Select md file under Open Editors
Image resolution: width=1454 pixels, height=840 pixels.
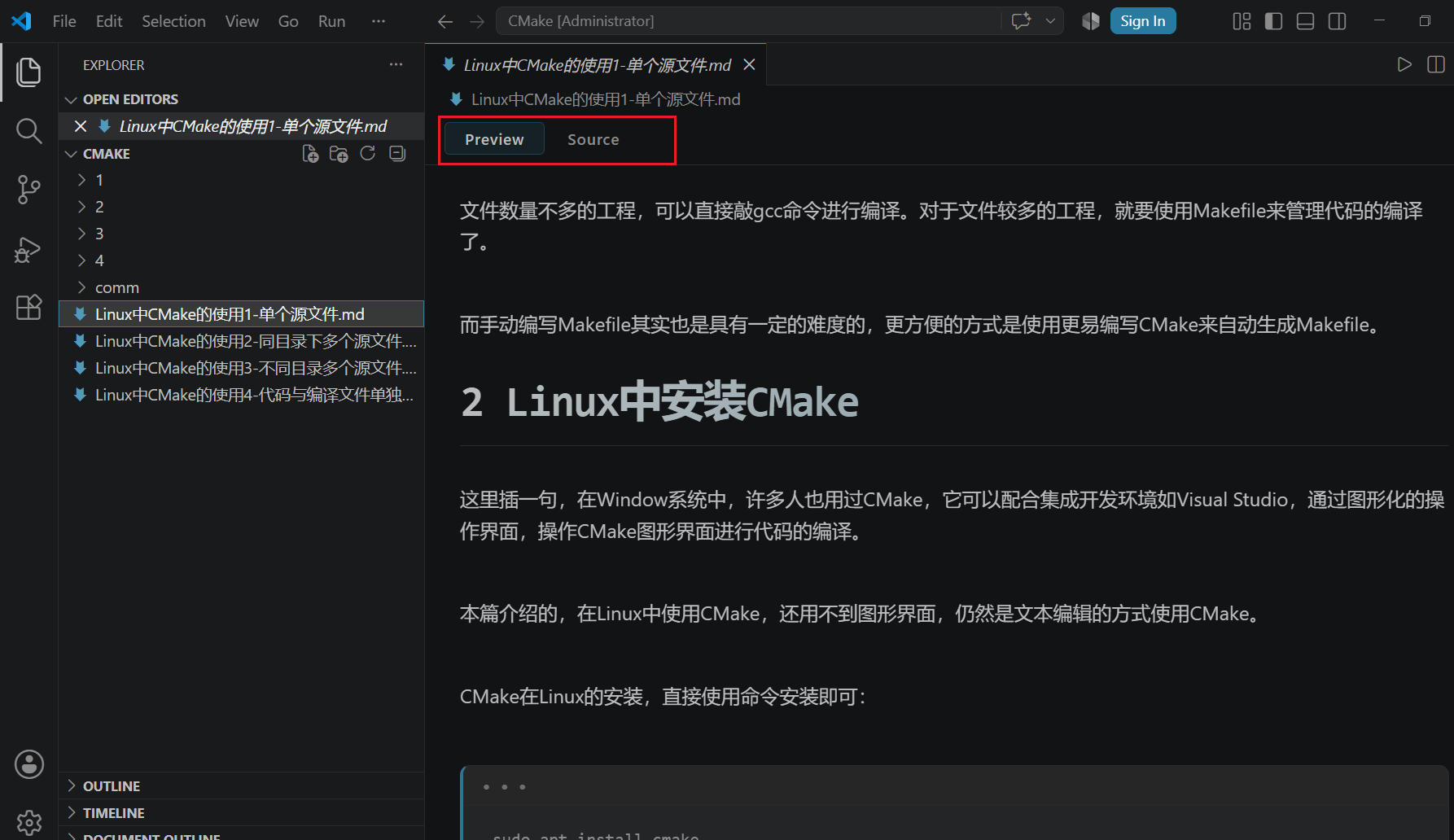pos(242,126)
